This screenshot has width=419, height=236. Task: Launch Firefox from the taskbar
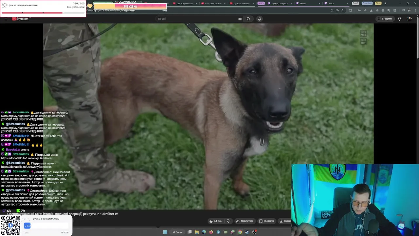[x=211, y=232]
